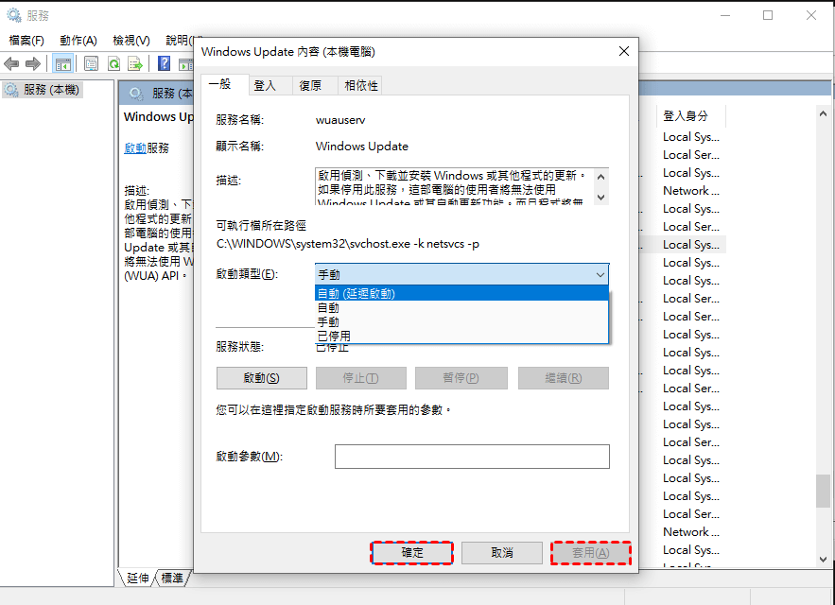The width and height of the screenshot is (835, 605).
Task: Refresh the services list with the toolbar icon
Action: click(x=114, y=64)
